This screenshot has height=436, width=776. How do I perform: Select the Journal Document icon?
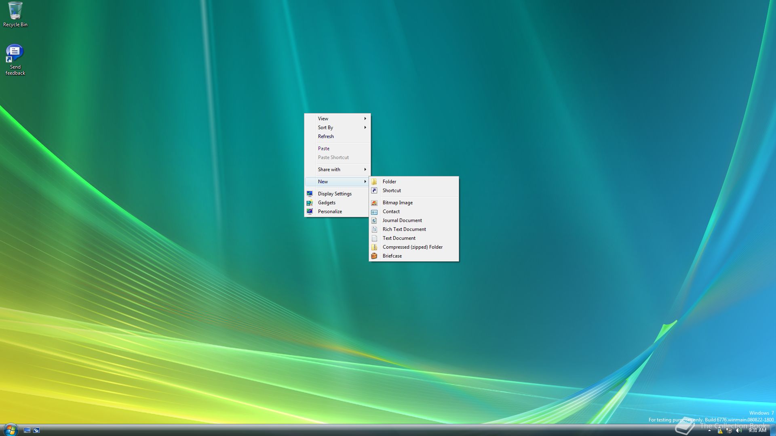coord(374,220)
